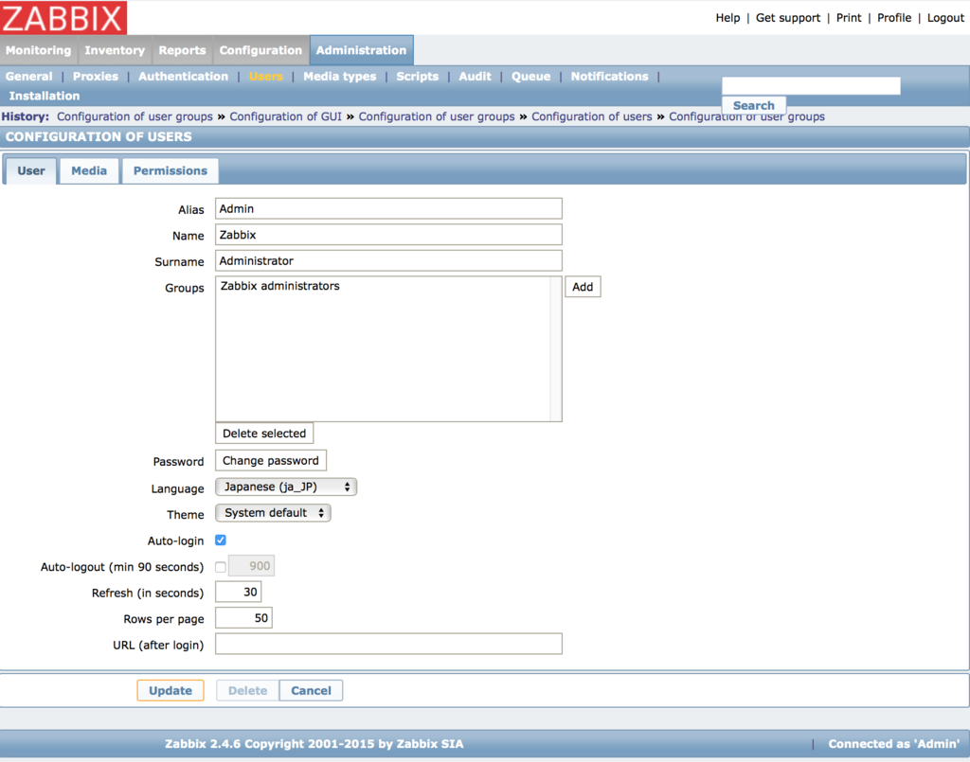
Task: Uncheck the Auto-login checkbox
Action: coord(221,540)
